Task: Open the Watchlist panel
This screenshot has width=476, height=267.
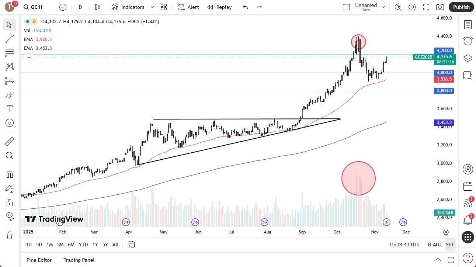Action: point(468,25)
